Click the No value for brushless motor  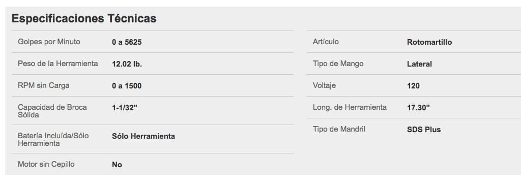point(117,165)
